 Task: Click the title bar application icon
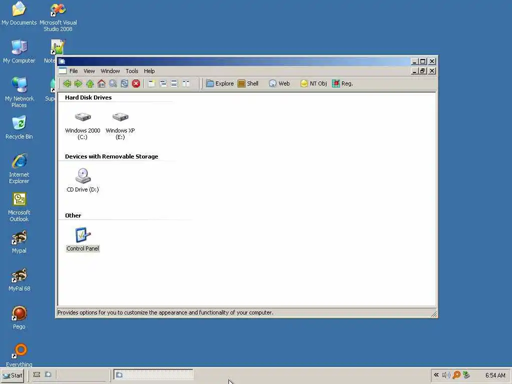tap(61, 61)
